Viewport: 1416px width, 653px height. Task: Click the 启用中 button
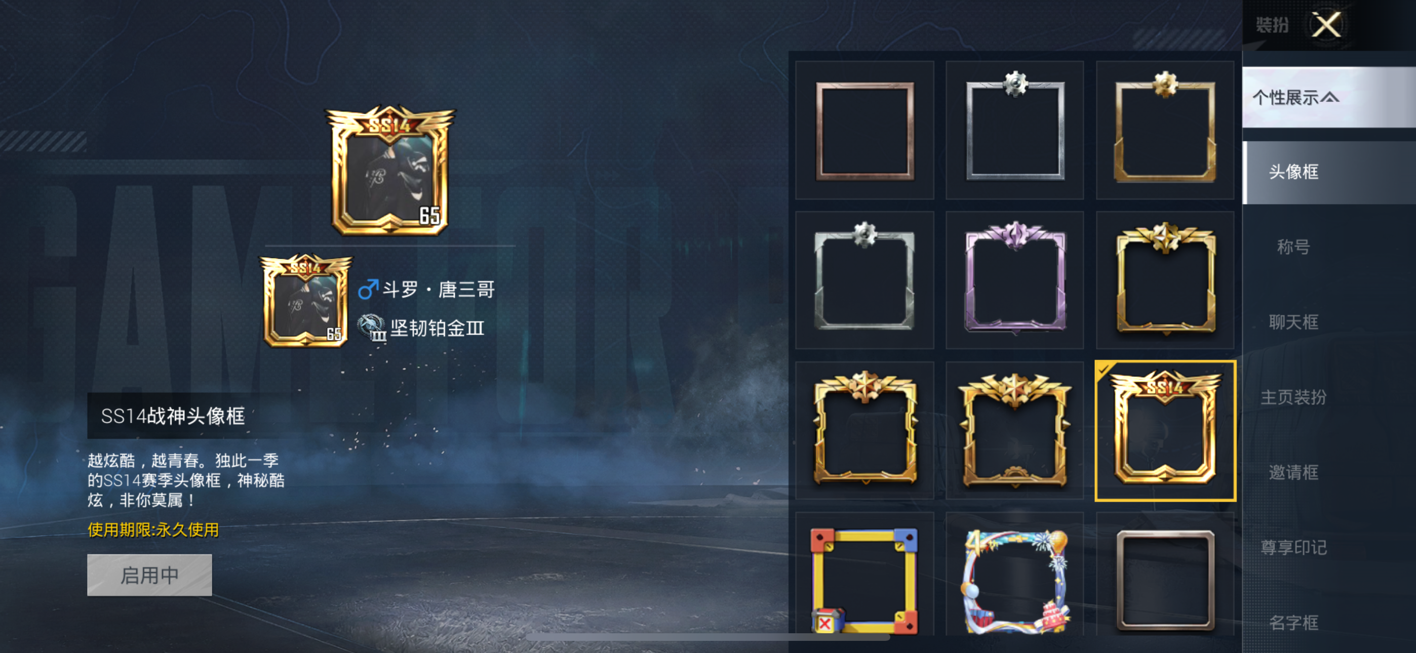click(149, 575)
